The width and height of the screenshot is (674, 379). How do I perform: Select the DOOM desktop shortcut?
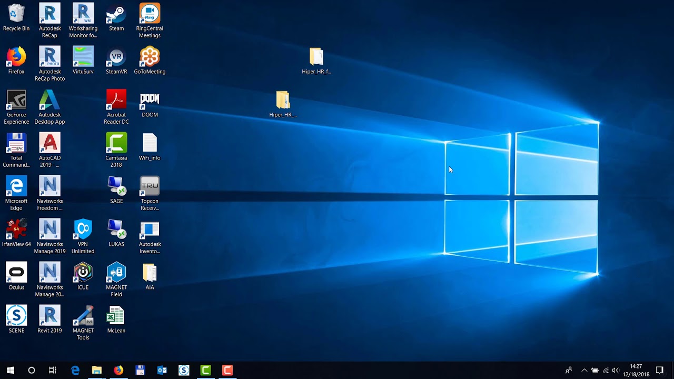[x=150, y=104]
